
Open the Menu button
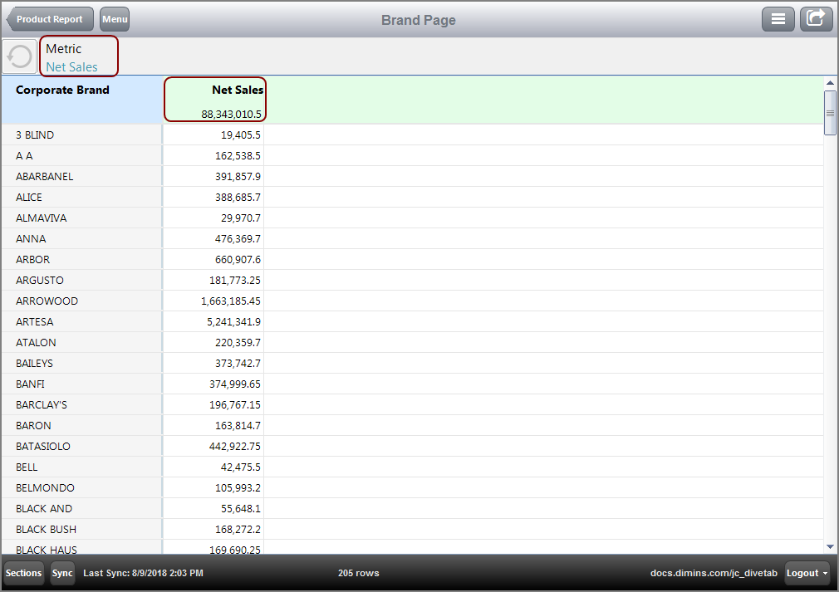(114, 18)
